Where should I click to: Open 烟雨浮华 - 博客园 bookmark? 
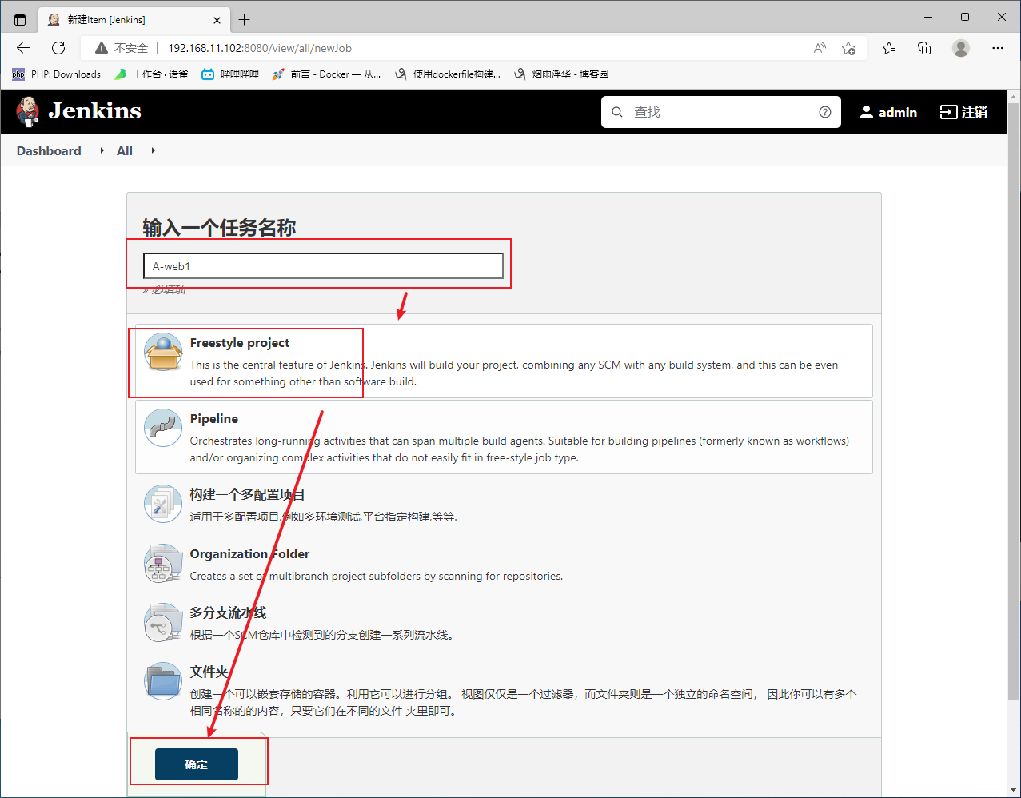560,74
